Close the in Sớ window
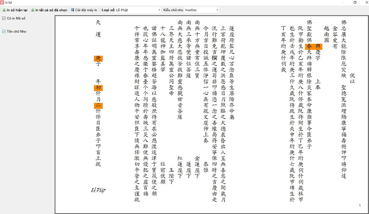 pos(367,2)
